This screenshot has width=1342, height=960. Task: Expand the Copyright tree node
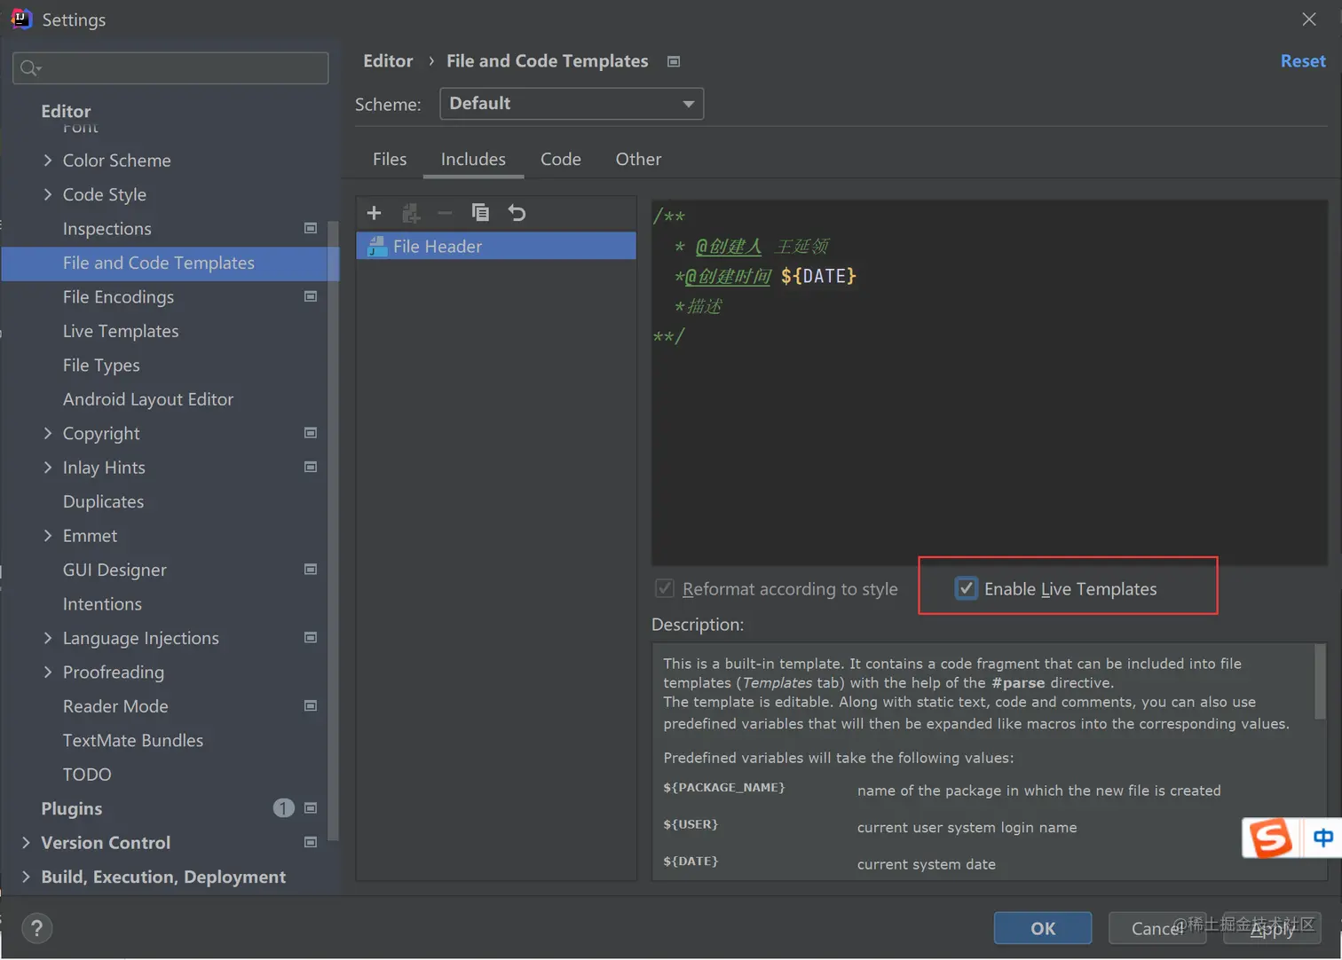[x=48, y=433]
